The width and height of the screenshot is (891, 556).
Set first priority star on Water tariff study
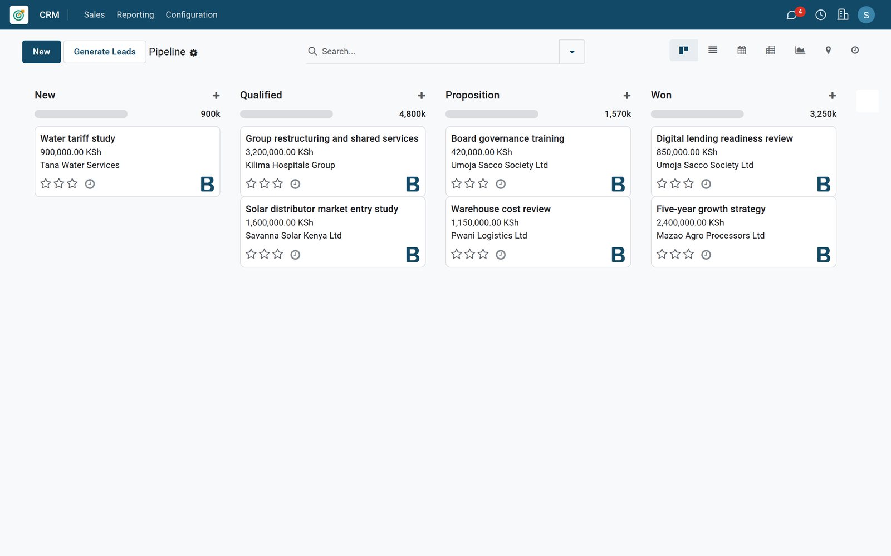click(x=46, y=183)
